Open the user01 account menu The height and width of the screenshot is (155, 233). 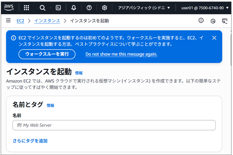[x=205, y=8]
